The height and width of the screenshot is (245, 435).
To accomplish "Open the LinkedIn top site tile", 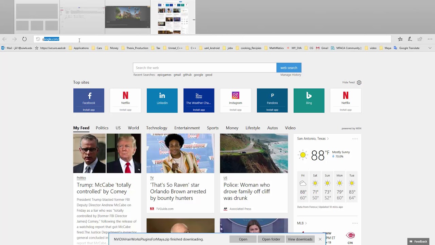I will pos(162,100).
